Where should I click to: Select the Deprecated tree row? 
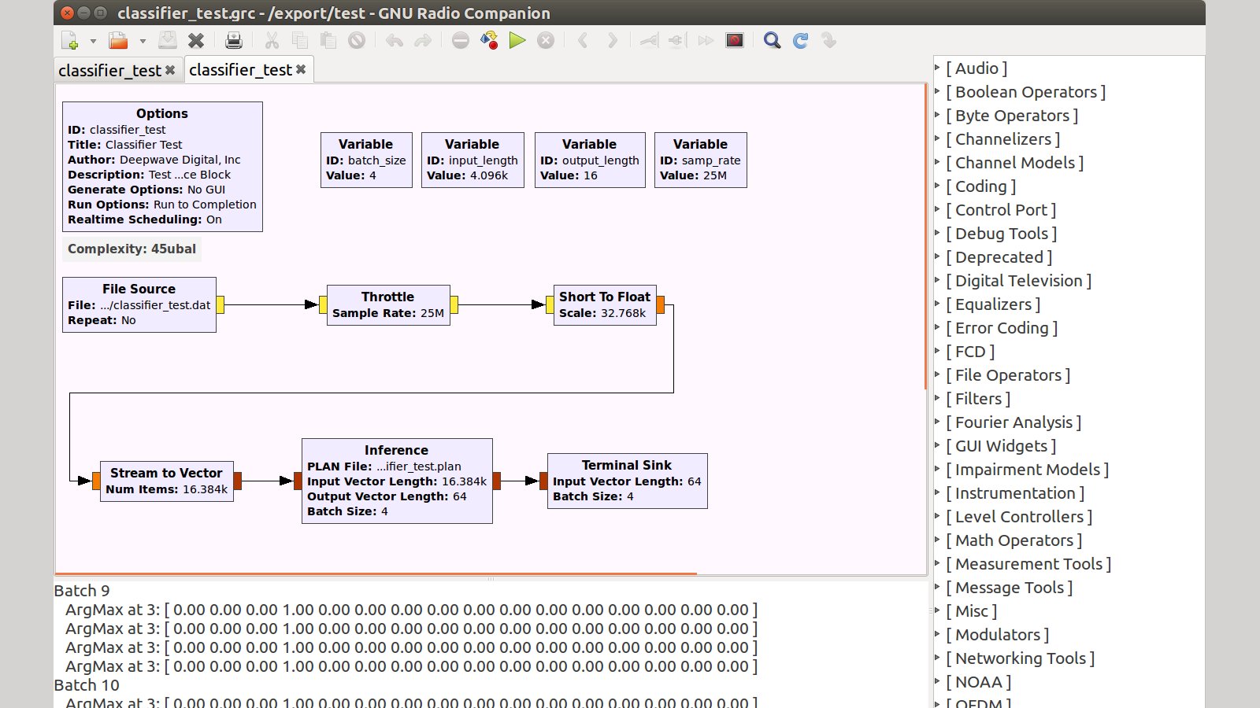(x=1069, y=257)
